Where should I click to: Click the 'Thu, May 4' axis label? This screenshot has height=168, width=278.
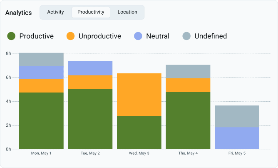(x=188, y=153)
